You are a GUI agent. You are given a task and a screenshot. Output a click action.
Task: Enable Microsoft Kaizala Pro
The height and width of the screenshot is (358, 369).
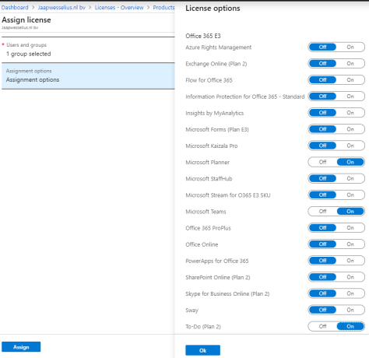coord(350,146)
